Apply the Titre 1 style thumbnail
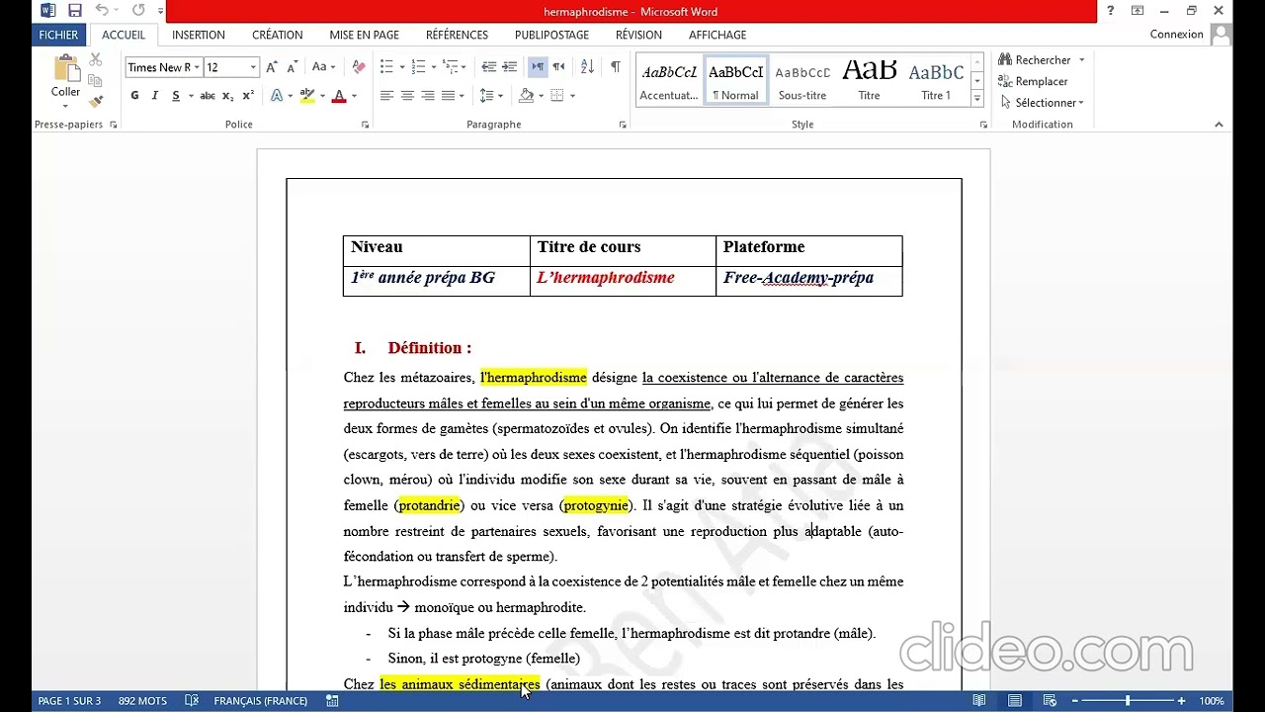 pyautogui.click(x=936, y=80)
